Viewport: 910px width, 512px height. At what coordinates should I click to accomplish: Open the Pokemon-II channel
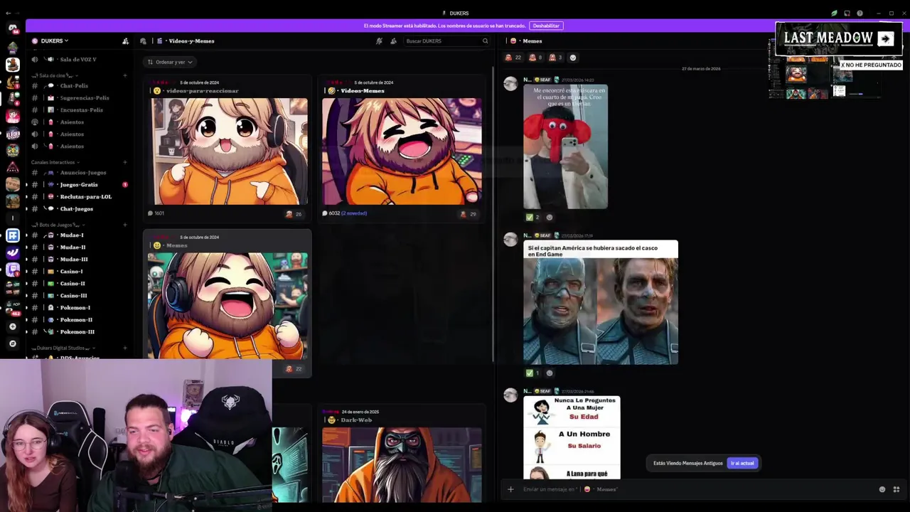(x=78, y=320)
